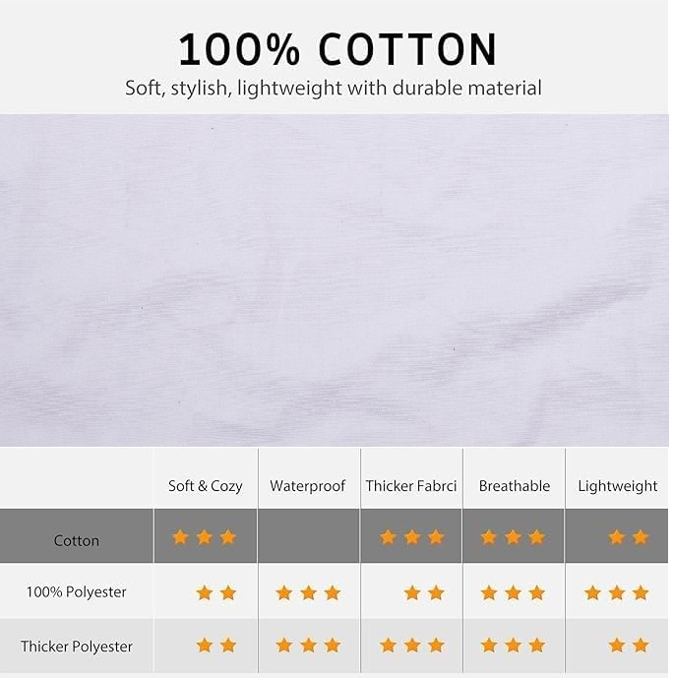Click the Cotton Thicker Fabric star rating
673x681 pixels.
click(411, 537)
